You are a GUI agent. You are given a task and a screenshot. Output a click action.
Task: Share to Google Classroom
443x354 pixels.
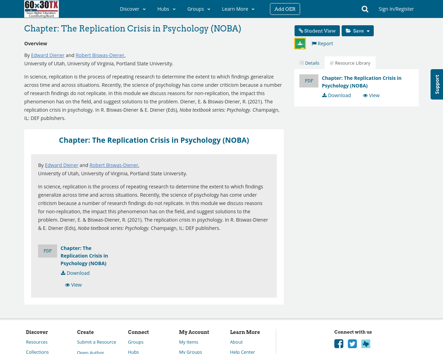[x=299, y=43]
